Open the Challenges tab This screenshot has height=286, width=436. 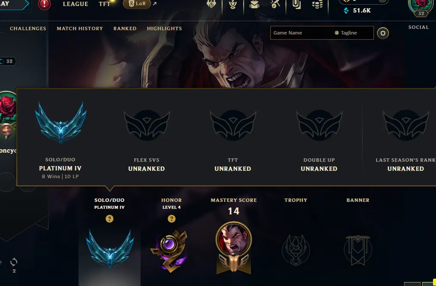click(28, 28)
